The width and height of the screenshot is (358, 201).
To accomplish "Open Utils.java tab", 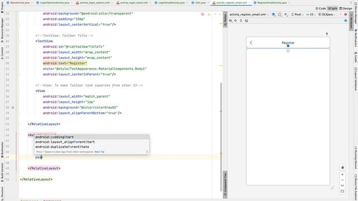I will tap(200, 3).
